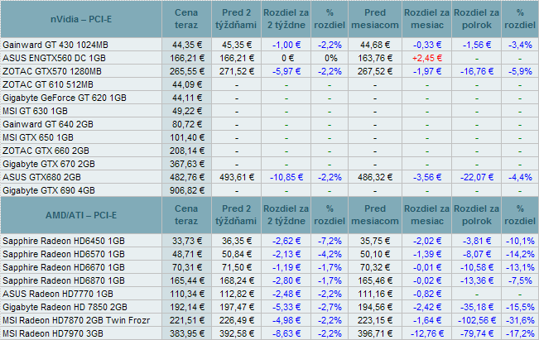Select ZOTAC GT 610 512MB product name

point(48,84)
